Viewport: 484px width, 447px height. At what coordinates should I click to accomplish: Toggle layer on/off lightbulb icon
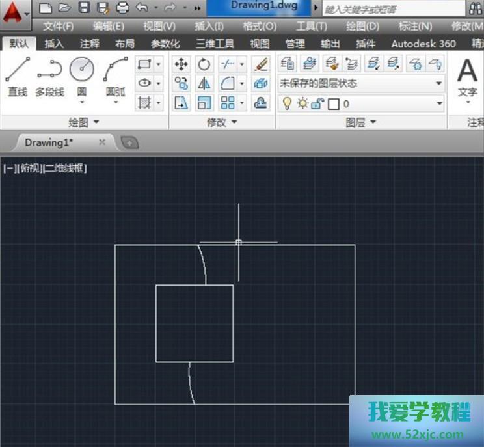click(287, 103)
